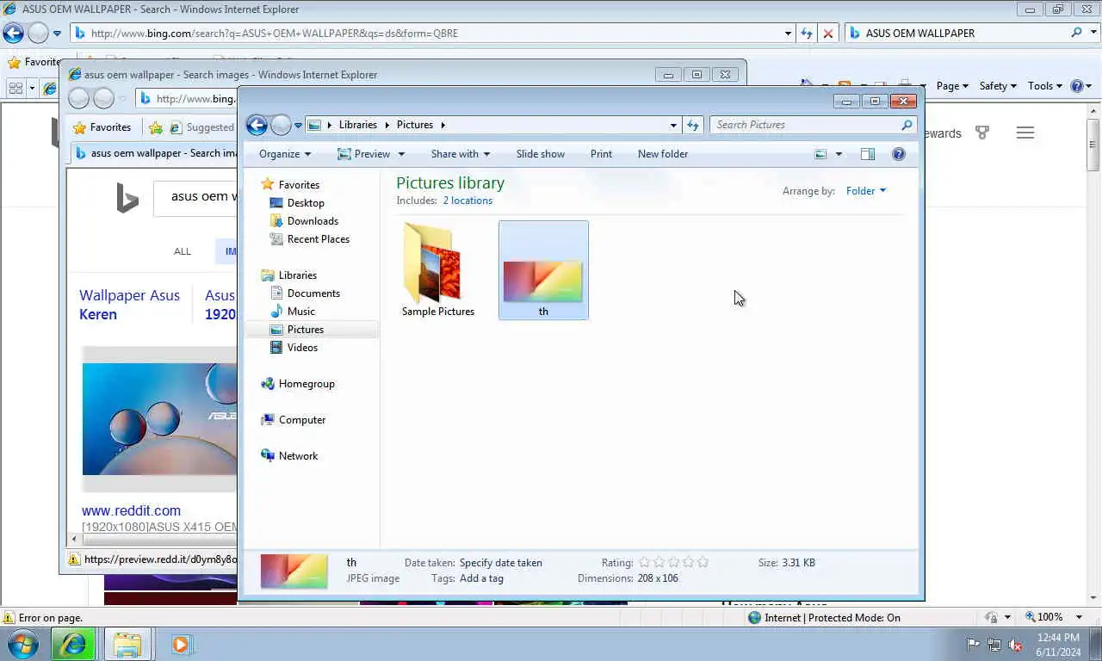1102x661 pixels.
Task: Click Explorer's Forward navigation arrow
Action: (281, 125)
